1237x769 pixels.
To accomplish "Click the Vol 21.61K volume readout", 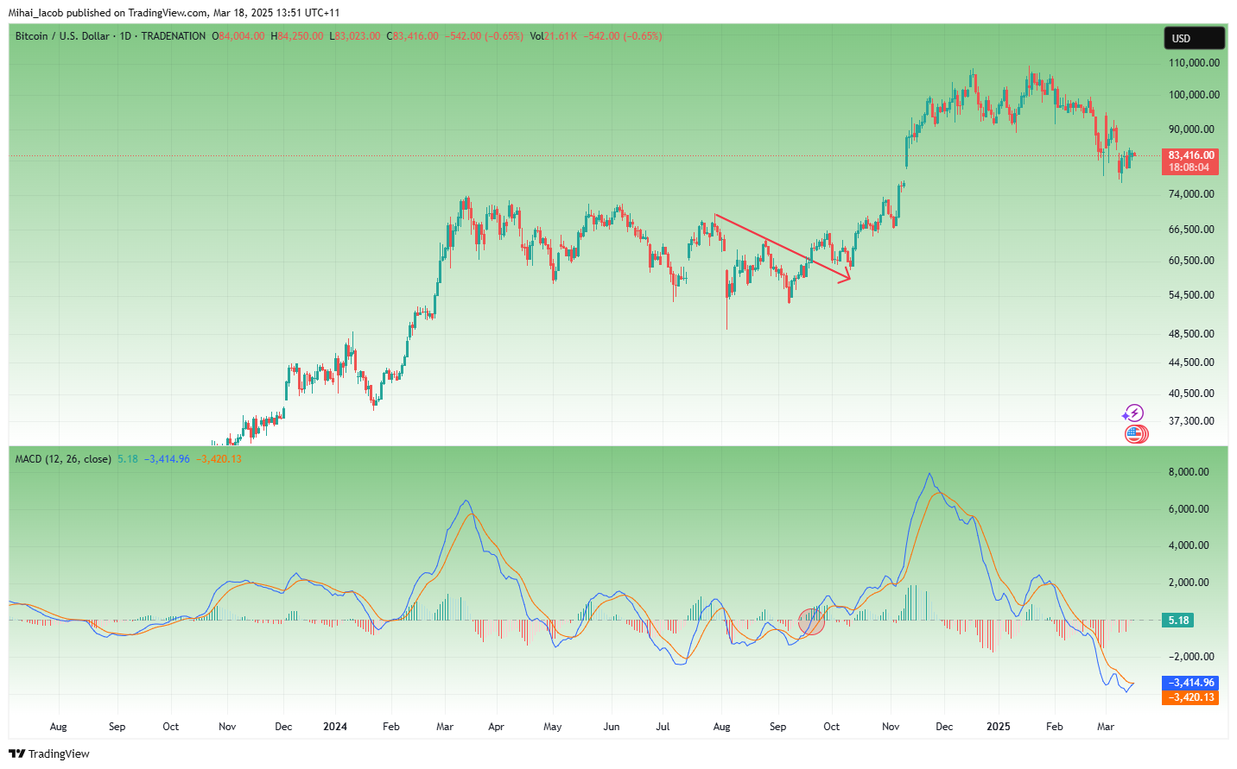I will pyautogui.click(x=553, y=36).
